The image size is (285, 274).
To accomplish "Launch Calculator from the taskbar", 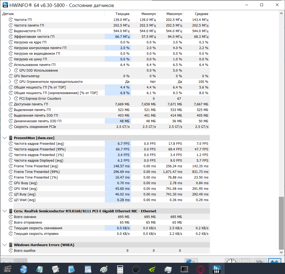I will point(120,269).
